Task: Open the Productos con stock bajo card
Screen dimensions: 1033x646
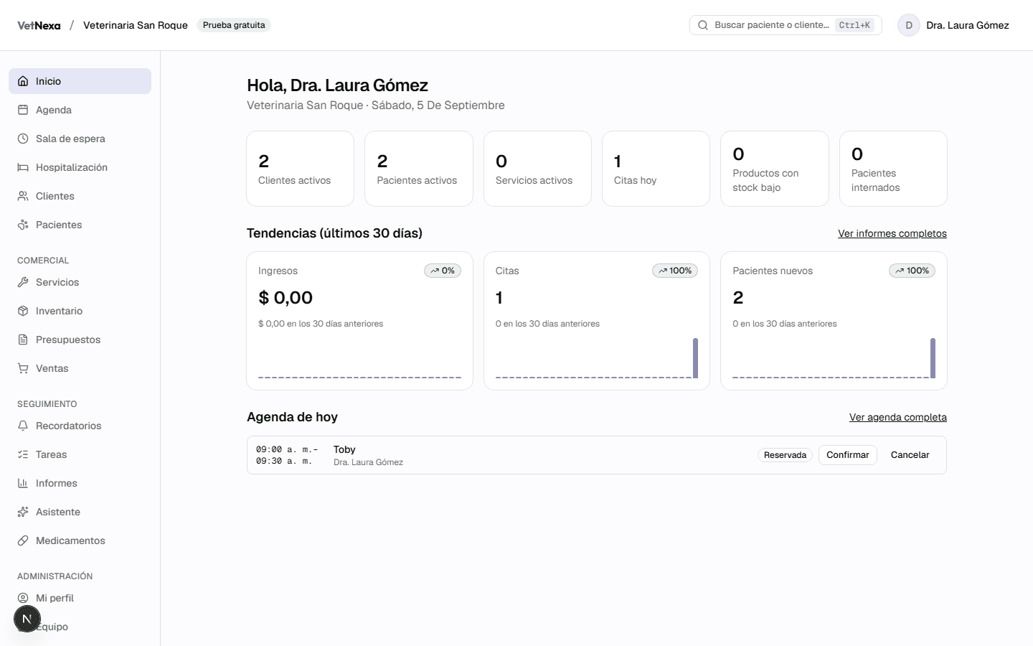Action: click(x=775, y=169)
